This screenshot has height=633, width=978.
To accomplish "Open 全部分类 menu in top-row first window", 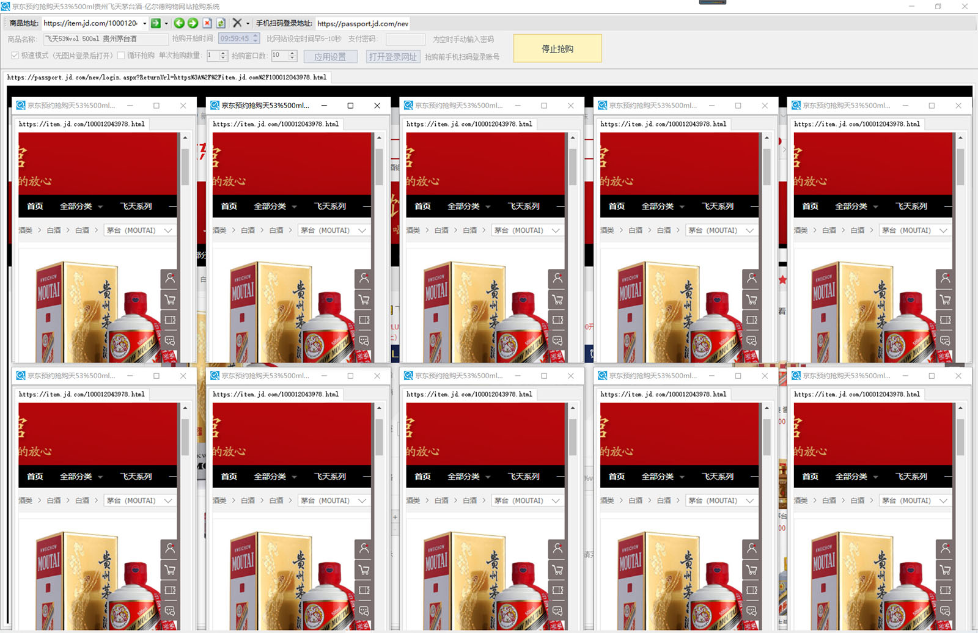I will pos(81,207).
